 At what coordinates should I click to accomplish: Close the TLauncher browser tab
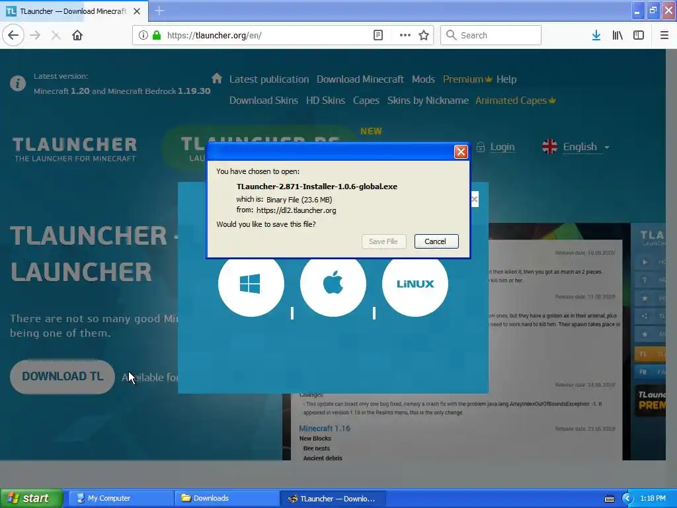click(x=137, y=11)
